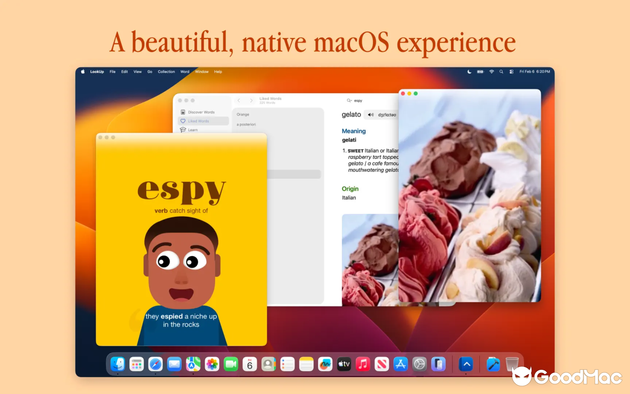Launch Freeform from the dock
Image resolution: width=630 pixels, height=394 pixels.
coord(325,364)
